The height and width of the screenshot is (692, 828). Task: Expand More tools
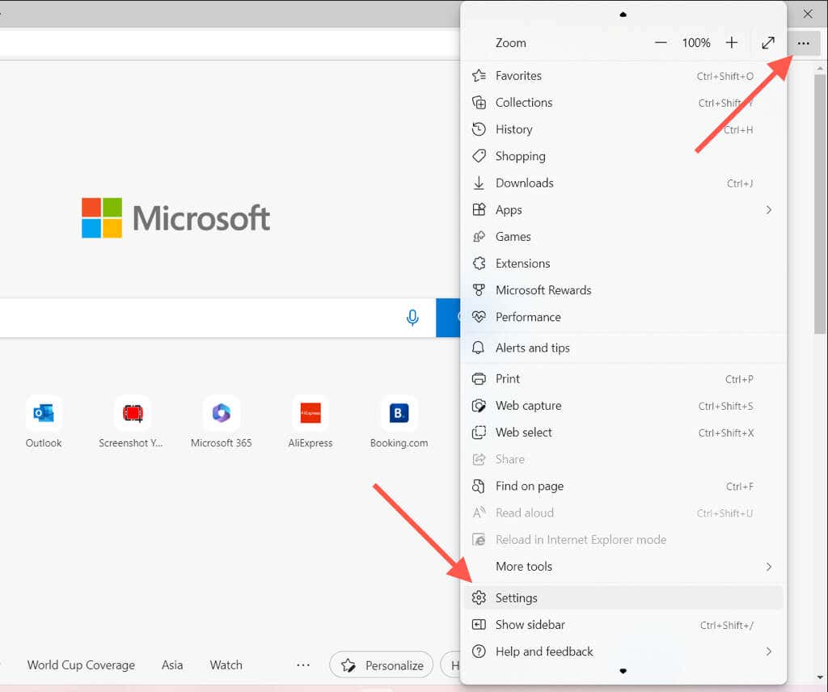[x=523, y=566]
